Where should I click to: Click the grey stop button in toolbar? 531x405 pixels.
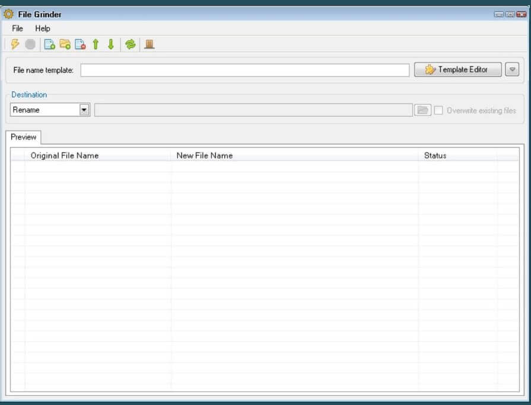coord(30,44)
